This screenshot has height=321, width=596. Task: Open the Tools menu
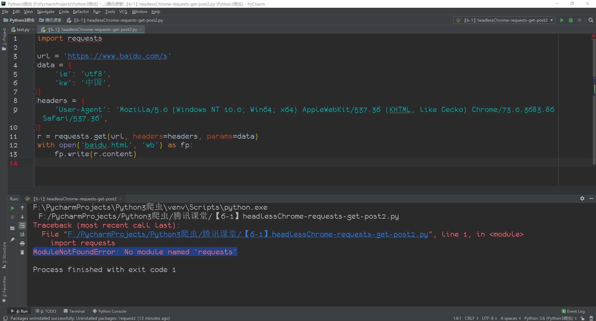click(110, 11)
